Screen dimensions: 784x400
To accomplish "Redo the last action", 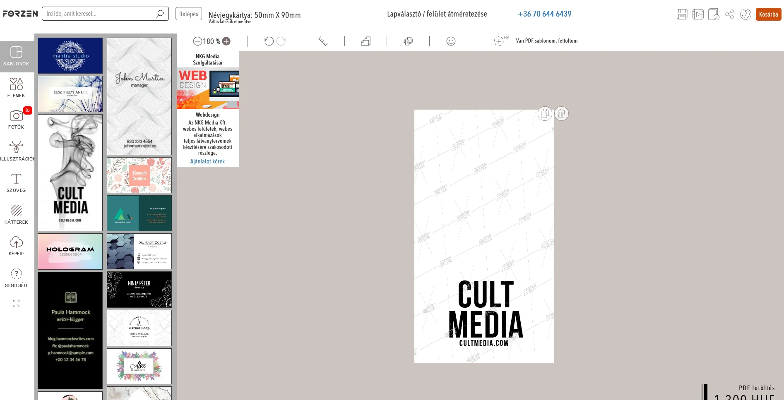I will click(x=281, y=41).
